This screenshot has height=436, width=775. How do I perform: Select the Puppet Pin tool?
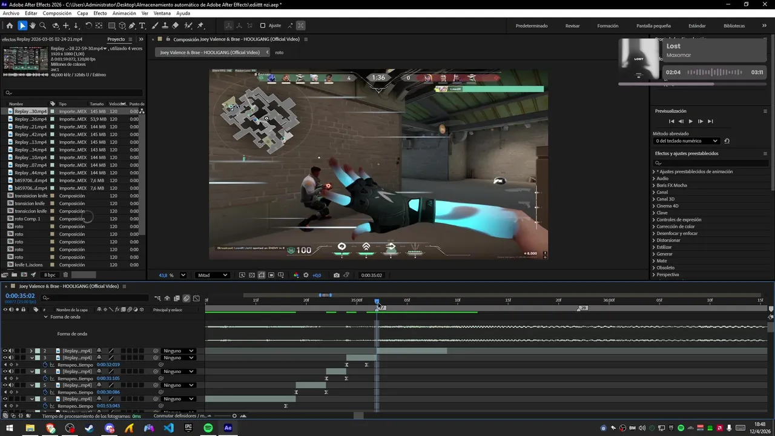point(200,25)
